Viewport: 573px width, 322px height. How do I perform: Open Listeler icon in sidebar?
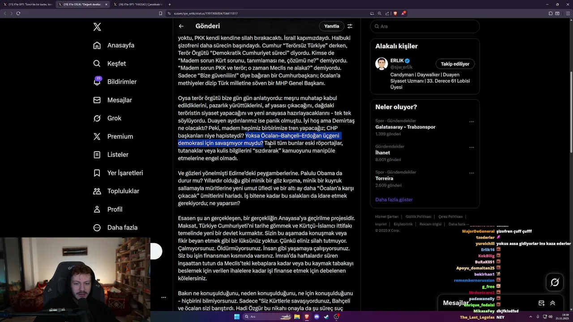coord(97,155)
